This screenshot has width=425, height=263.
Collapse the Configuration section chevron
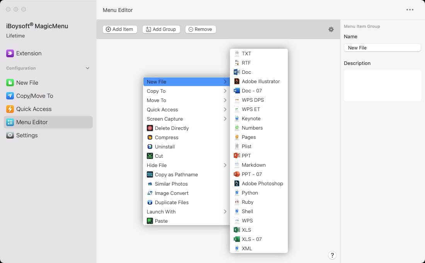tap(88, 68)
